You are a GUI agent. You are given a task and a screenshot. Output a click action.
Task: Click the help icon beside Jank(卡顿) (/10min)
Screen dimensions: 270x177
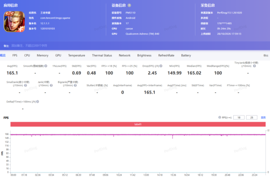pyautogui.click(x=51, y=85)
